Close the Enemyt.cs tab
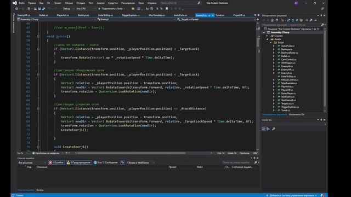 pyautogui.click(x=213, y=15)
